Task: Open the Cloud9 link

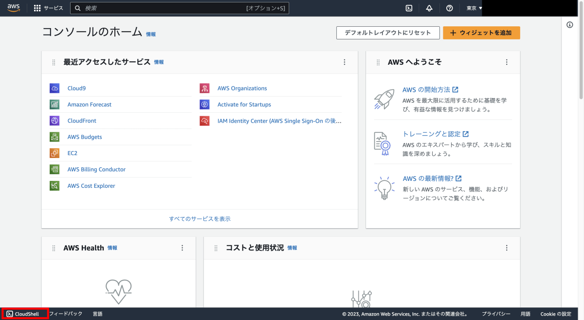Action: pyautogui.click(x=76, y=89)
